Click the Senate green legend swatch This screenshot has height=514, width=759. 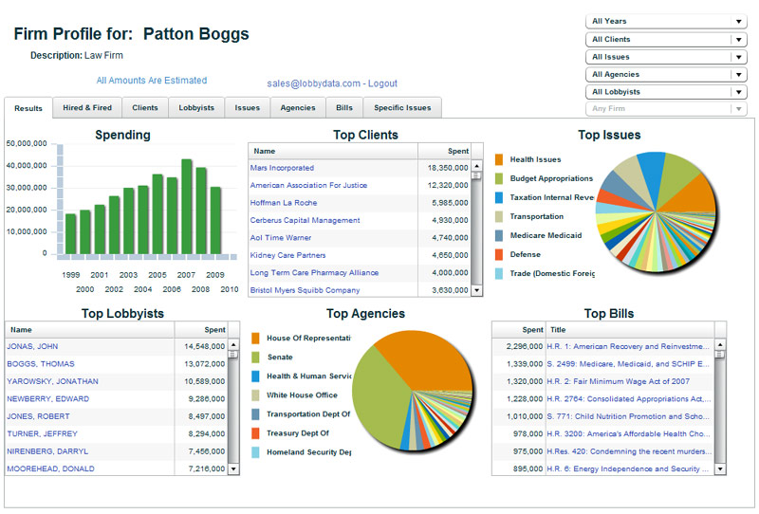(x=255, y=358)
